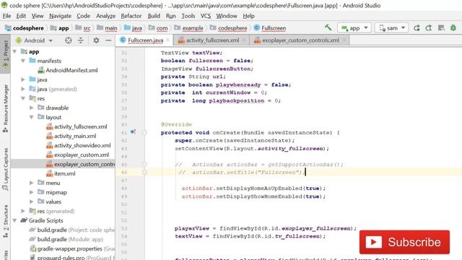
Task: Collapse the app module tree node
Action: (x=14, y=51)
